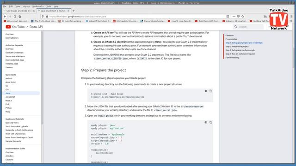Toggle dark theme on the build.gradle code block
This screenshot has height=166, width=296.
click(x=206, y=122)
